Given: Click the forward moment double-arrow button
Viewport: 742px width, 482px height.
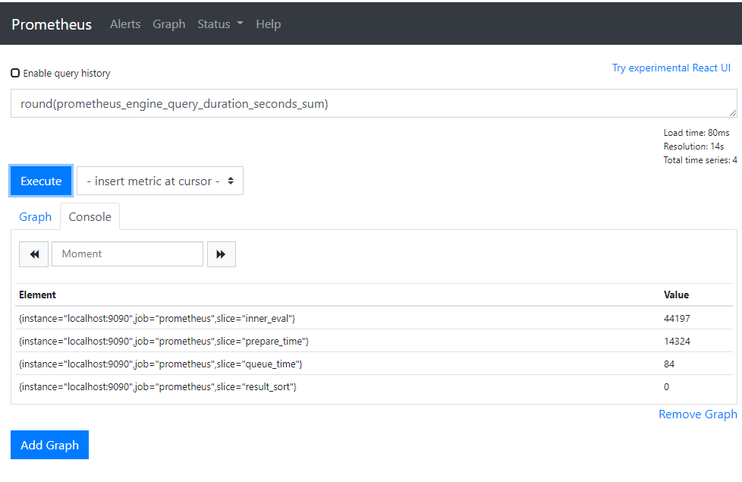Looking at the screenshot, I should click(221, 254).
